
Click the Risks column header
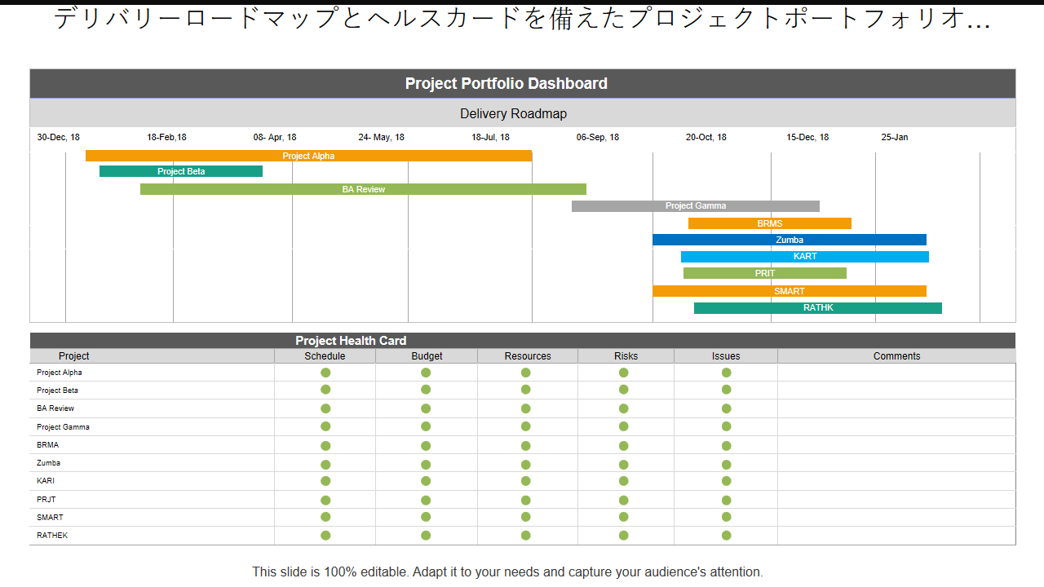[x=626, y=356]
